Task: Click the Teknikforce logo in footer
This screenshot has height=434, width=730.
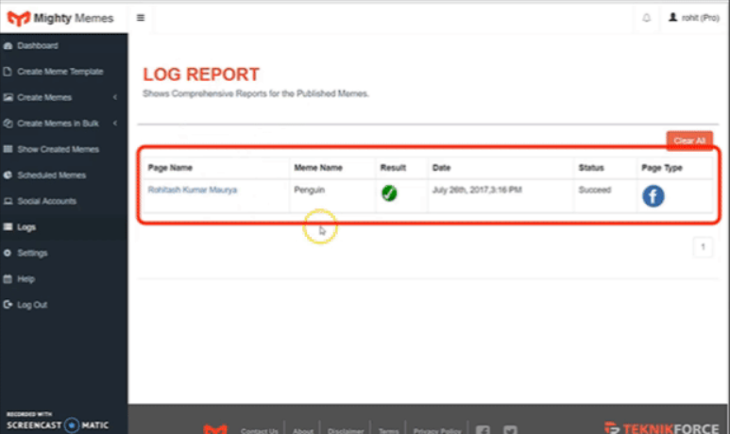Action: 662,428
